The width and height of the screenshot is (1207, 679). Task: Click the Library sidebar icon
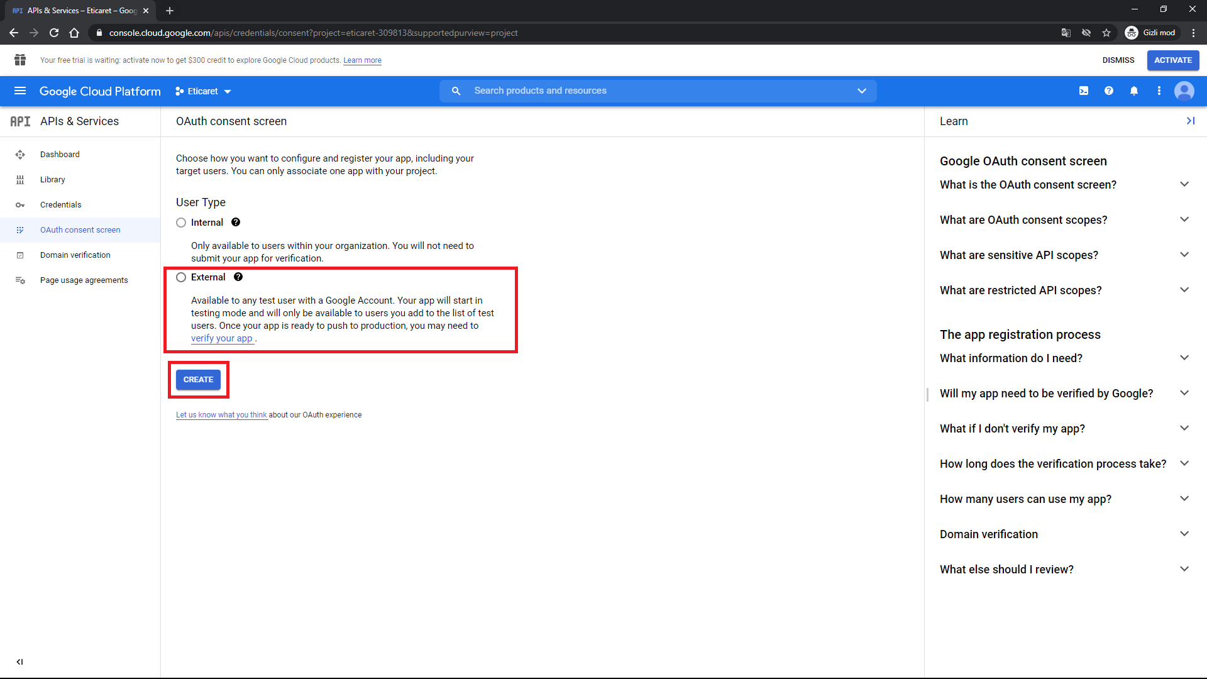[20, 180]
